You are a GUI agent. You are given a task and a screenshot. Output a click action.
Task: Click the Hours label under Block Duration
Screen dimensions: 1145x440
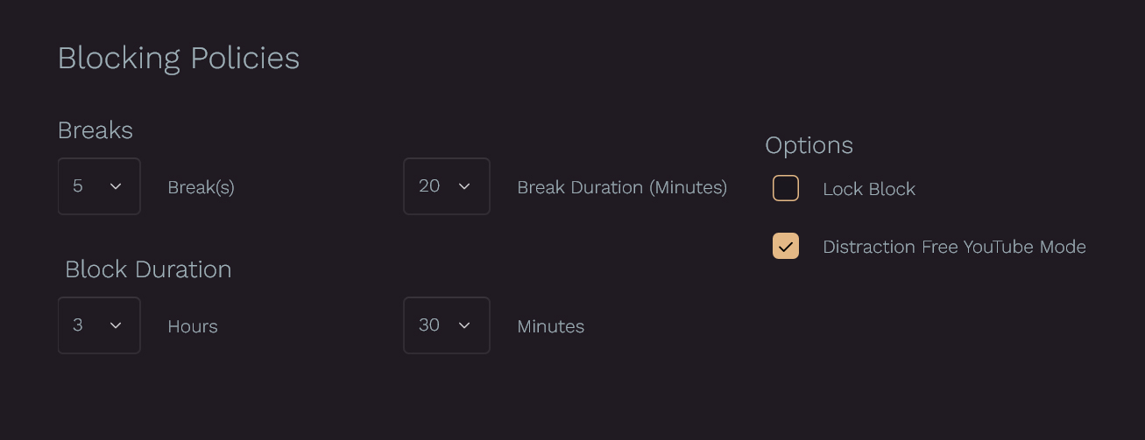[x=193, y=326]
